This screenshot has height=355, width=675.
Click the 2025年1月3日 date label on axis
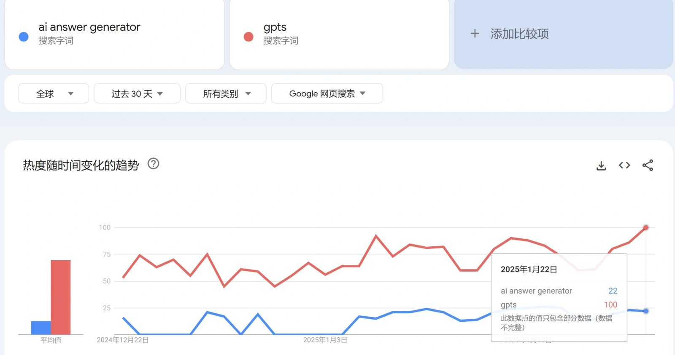click(325, 340)
